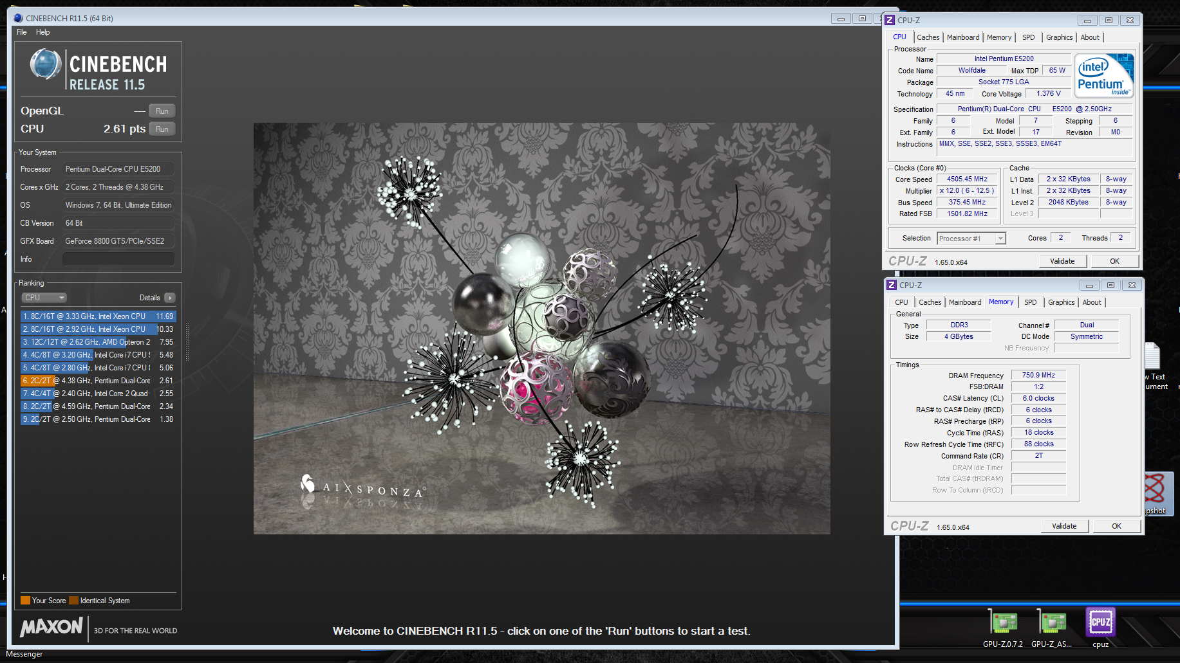Click CPU-Z Z icon in Memory window title
Image resolution: width=1180 pixels, height=663 pixels.
tap(892, 285)
